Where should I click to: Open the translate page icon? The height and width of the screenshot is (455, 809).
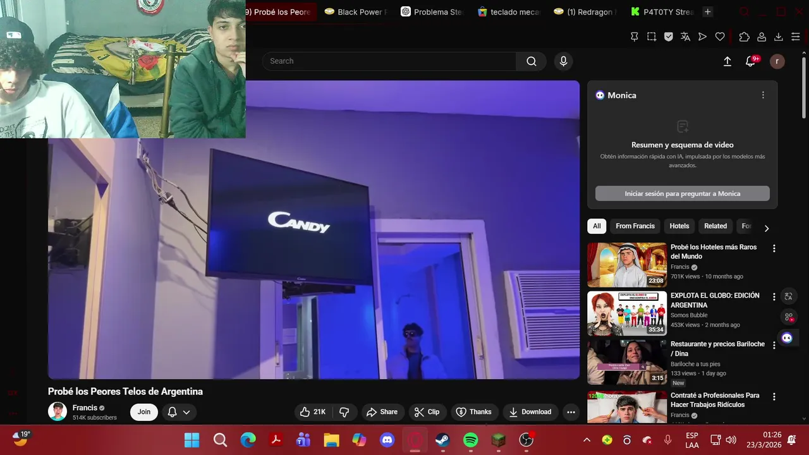686,37
